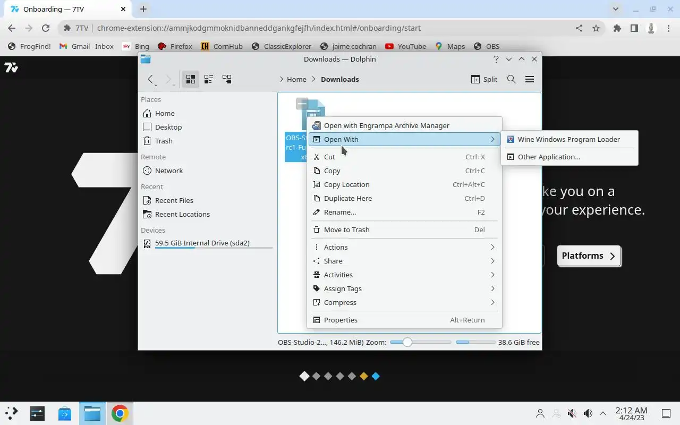
Task: Choose Move to Trash entry
Action: tap(405, 229)
